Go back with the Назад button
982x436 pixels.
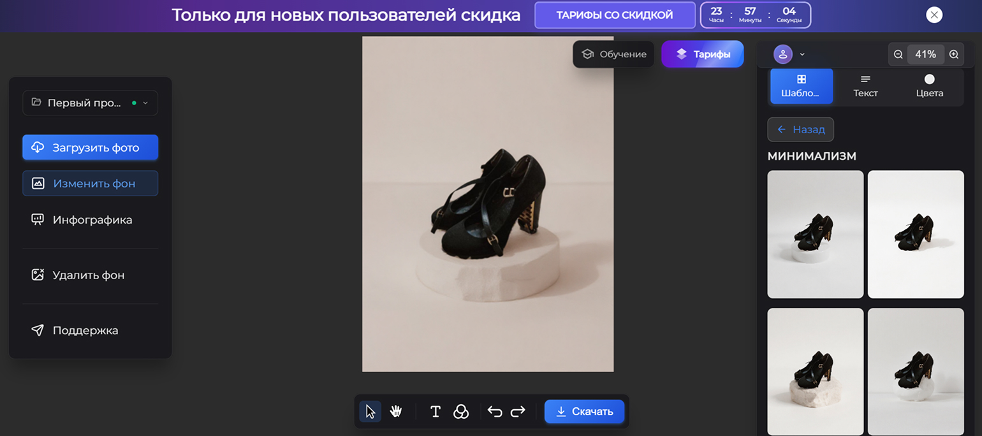pos(801,129)
